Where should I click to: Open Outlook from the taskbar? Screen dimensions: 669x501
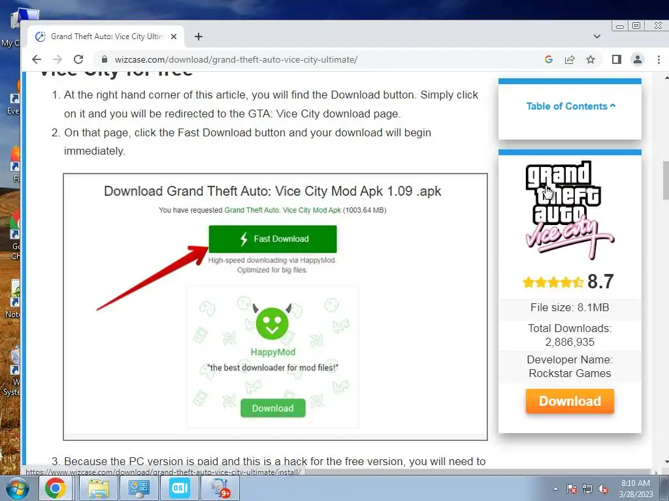(x=179, y=488)
